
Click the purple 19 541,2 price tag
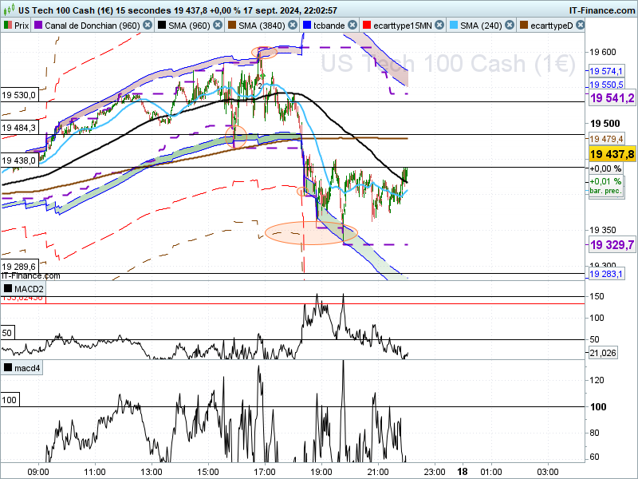coord(612,97)
